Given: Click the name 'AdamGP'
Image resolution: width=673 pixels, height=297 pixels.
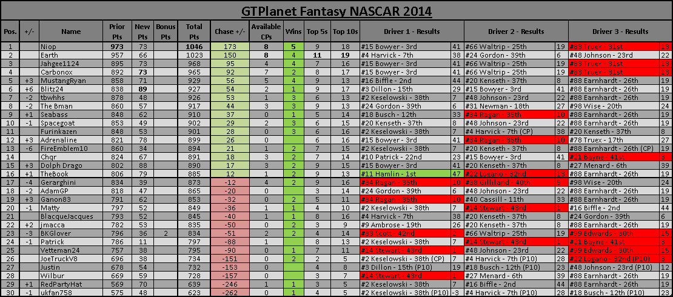Looking at the screenshot, I should (x=71, y=190).
